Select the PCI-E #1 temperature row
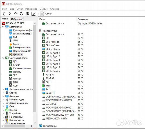 tap(63, 75)
